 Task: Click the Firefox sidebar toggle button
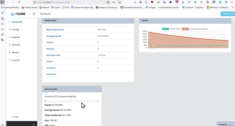click(x=2, y=2)
